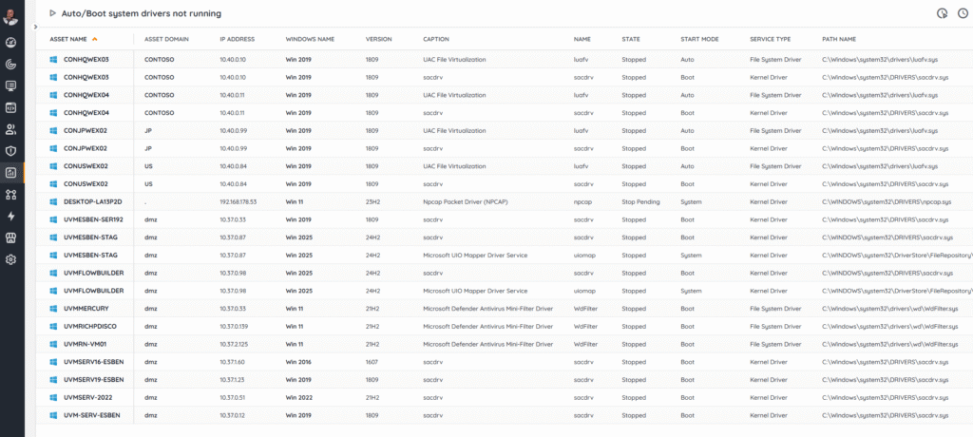The width and height of the screenshot is (973, 437).
Task: Click the run-now clock icon with play arrow
Action: point(942,13)
